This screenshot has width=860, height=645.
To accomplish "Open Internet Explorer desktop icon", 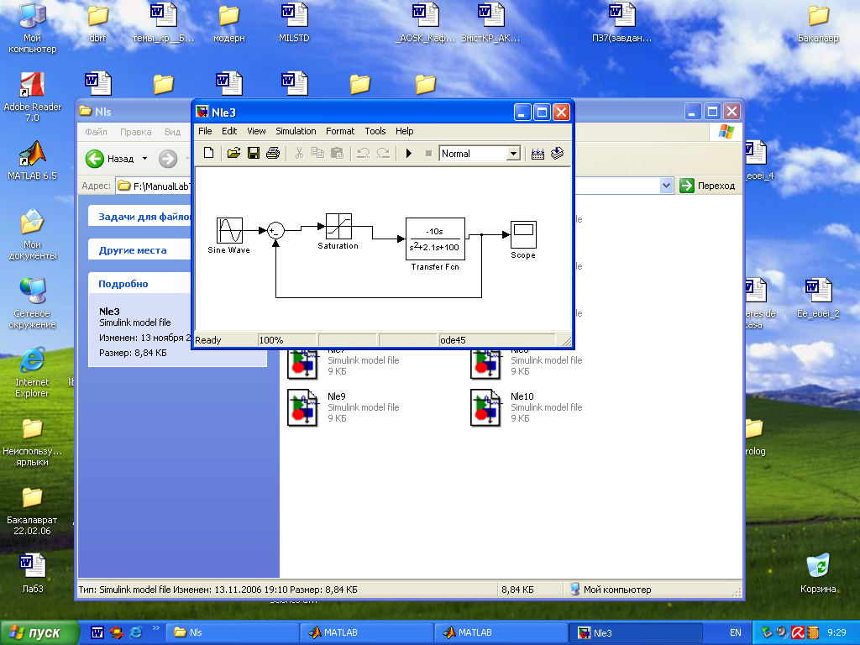I will tap(32, 372).
